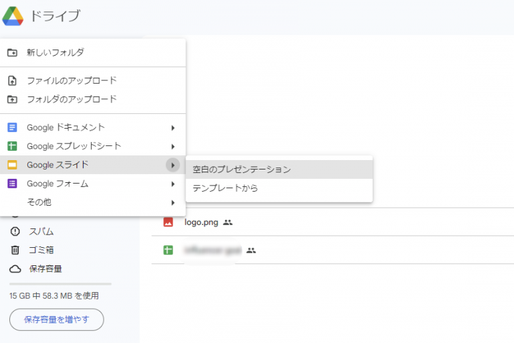Image resolution: width=514 pixels, height=343 pixels.
Task: Click the Google Drive logo icon
Action: point(13,15)
